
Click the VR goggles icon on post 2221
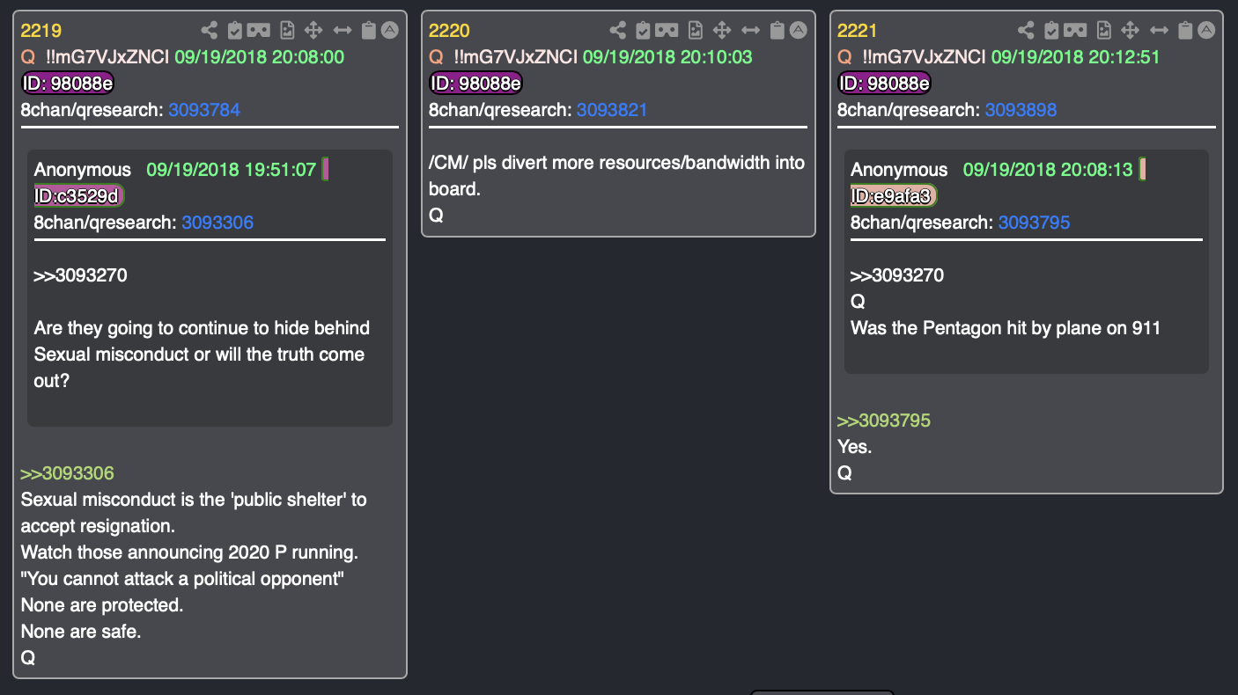(x=1075, y=31)
